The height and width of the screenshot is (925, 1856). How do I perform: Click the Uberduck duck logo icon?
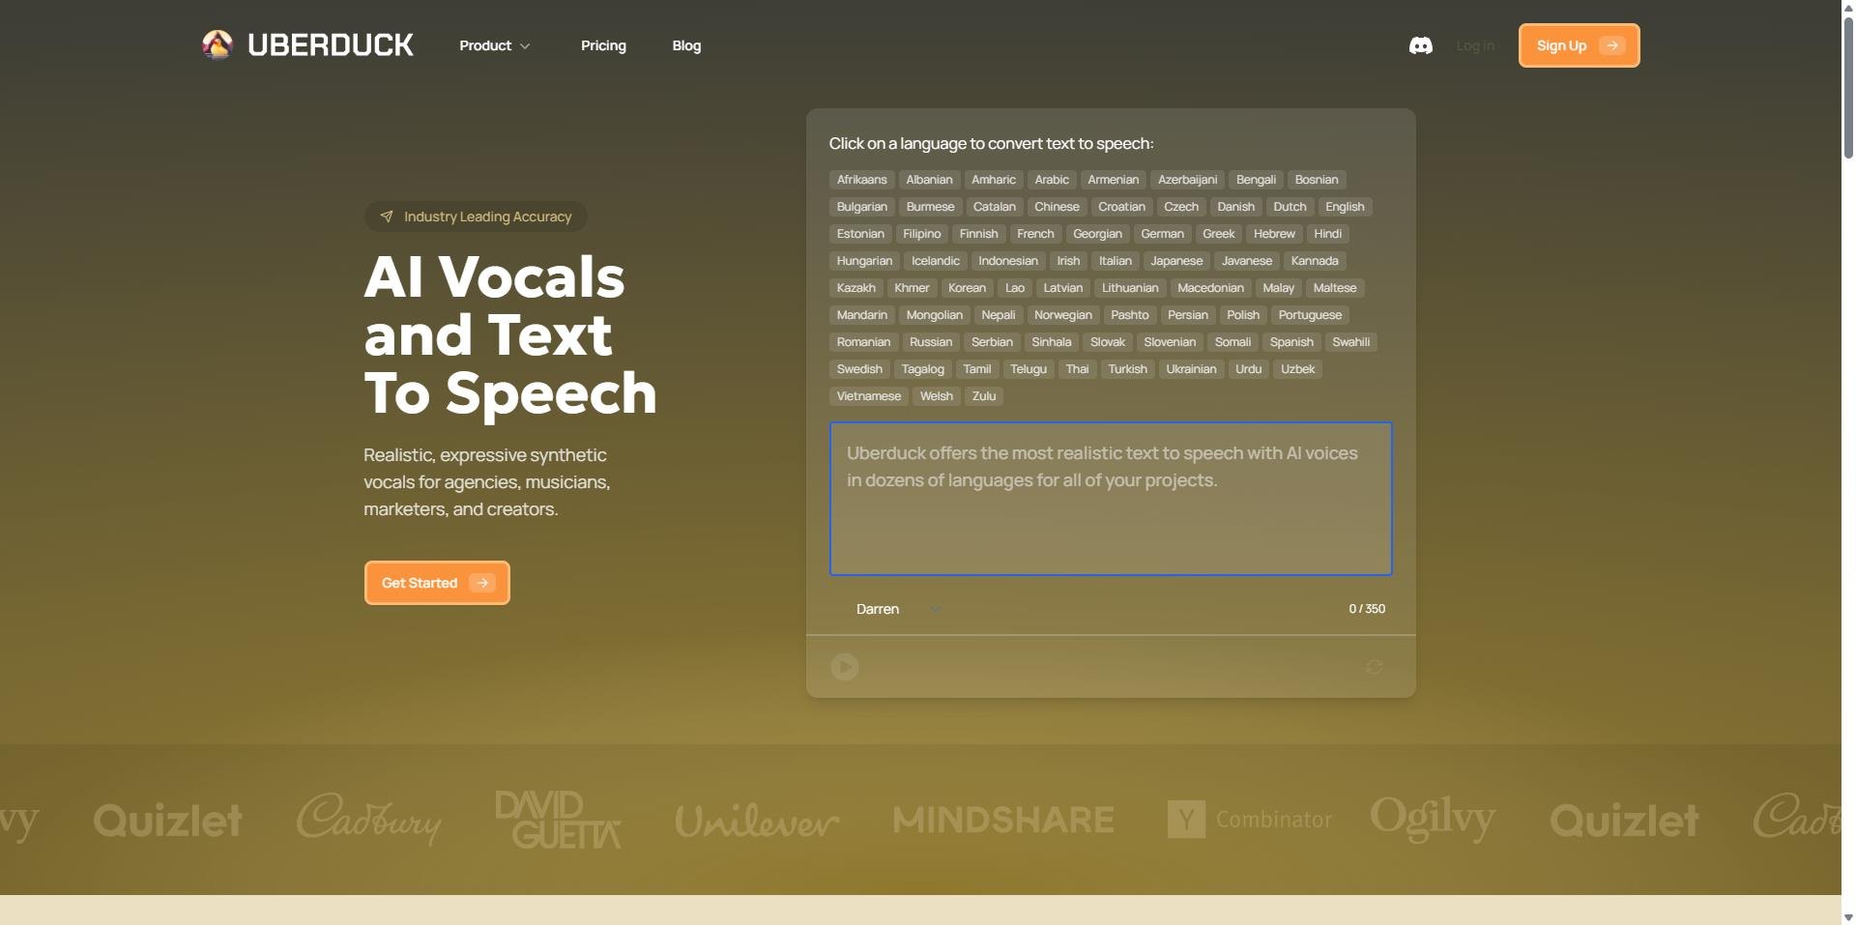pyautogui.click(x=217, y=44)
